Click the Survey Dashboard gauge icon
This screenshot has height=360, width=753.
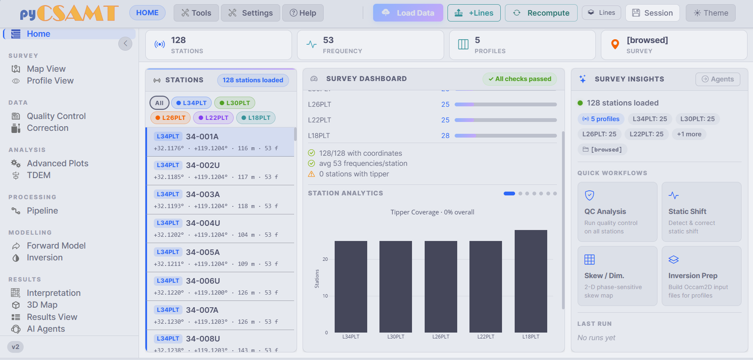(314, 79)
